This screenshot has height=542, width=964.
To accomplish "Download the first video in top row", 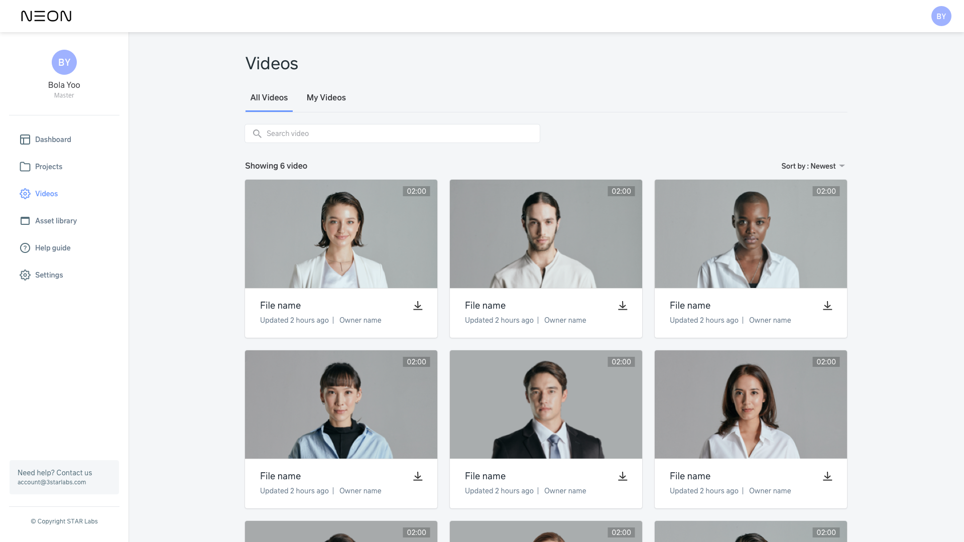I will [x=418, y=306].
